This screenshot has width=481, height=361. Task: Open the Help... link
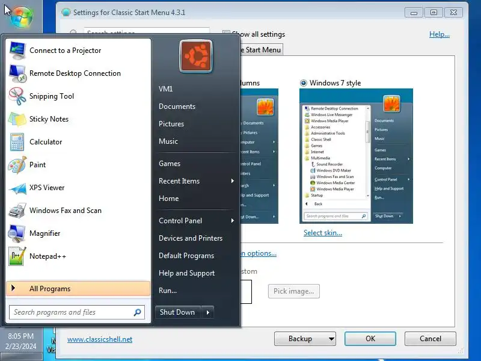pos(440,34)
